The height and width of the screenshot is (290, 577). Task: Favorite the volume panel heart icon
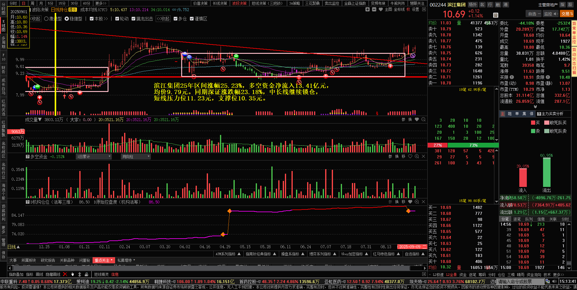point(417,120)
